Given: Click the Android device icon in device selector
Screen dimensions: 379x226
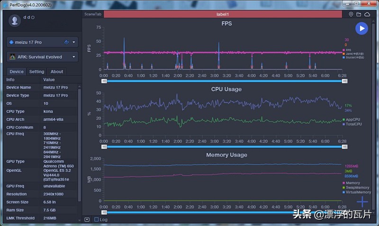Looking at the screenshot, I should (x=11, y=42).
